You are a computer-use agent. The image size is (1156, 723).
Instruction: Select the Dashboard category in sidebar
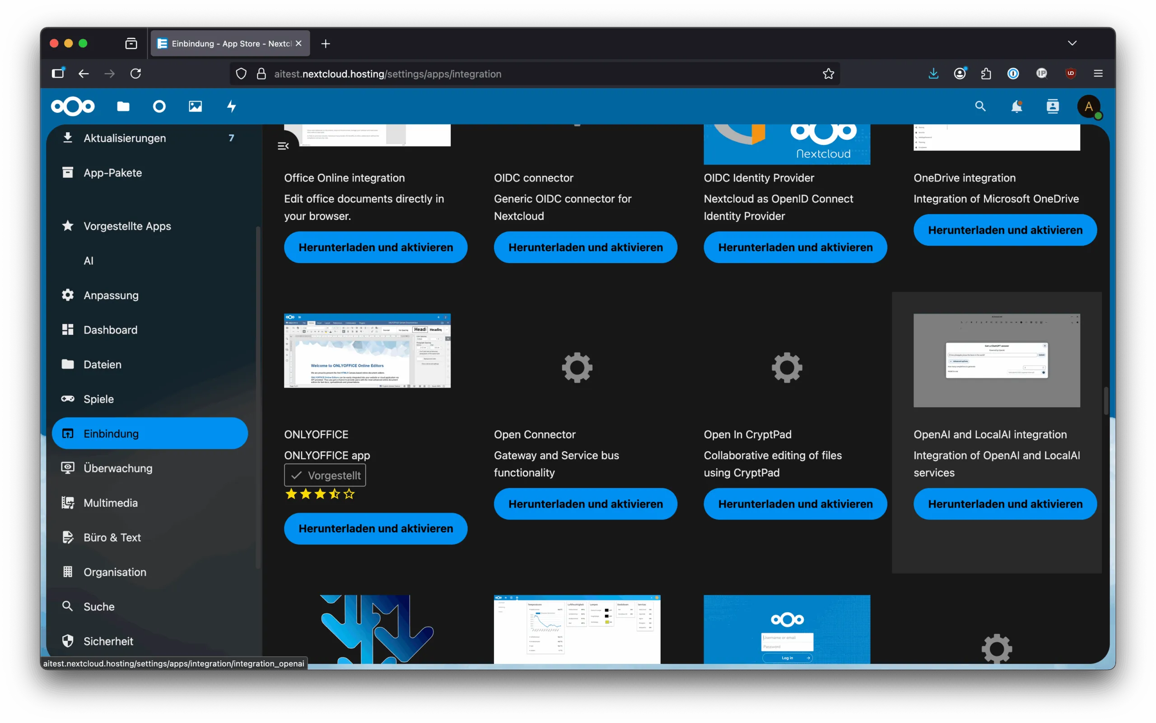(x=150, y=329)
